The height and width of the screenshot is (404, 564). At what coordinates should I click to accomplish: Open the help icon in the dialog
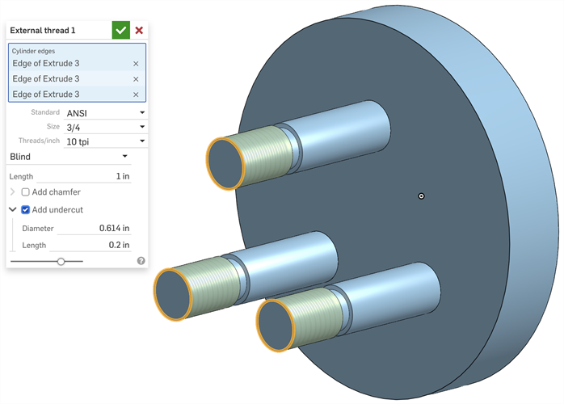click(x=141, y=261)
